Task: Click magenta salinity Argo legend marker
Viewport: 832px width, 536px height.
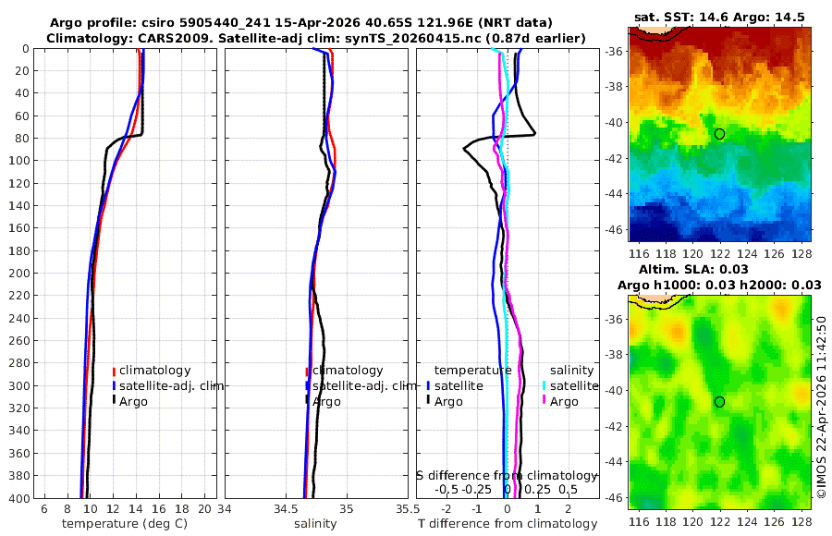Action: pos(544,400)
